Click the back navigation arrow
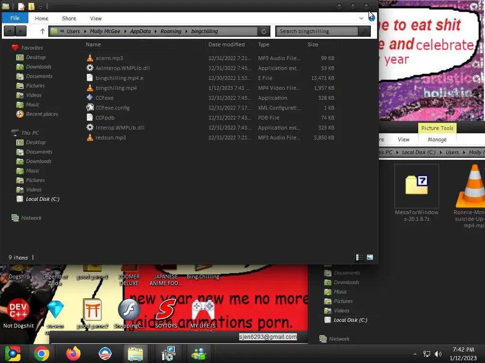Viewport: 485px width, 363px height. click(9, 31)
